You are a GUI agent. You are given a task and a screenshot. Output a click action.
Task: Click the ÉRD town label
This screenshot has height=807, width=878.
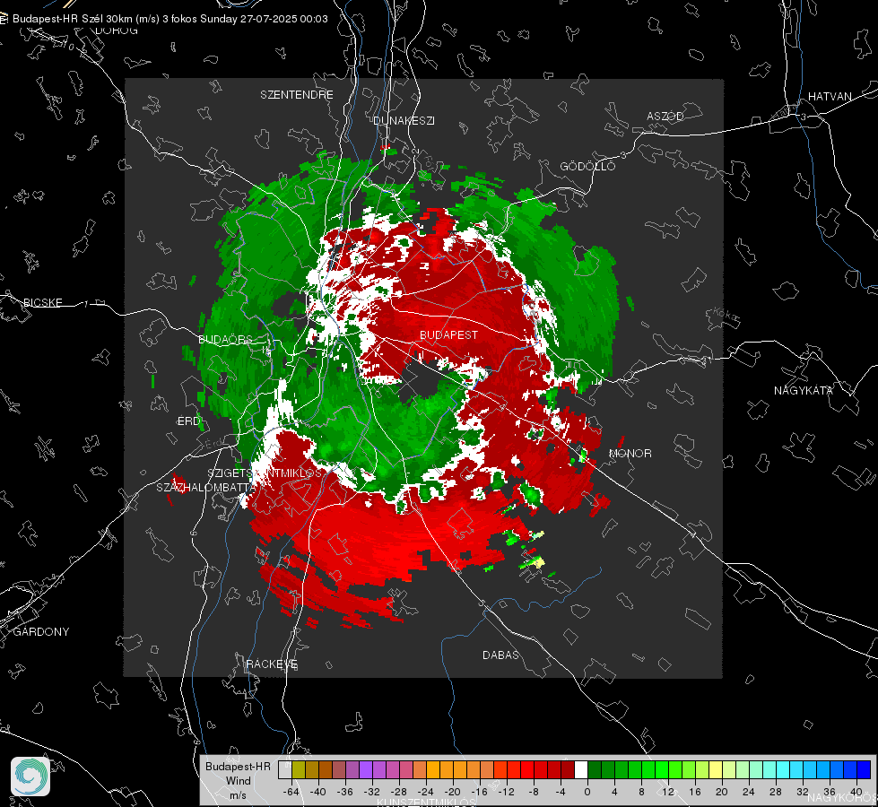(188, 421)
